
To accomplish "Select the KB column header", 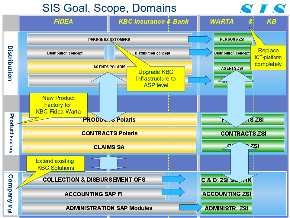I will (x=272, y=21).
